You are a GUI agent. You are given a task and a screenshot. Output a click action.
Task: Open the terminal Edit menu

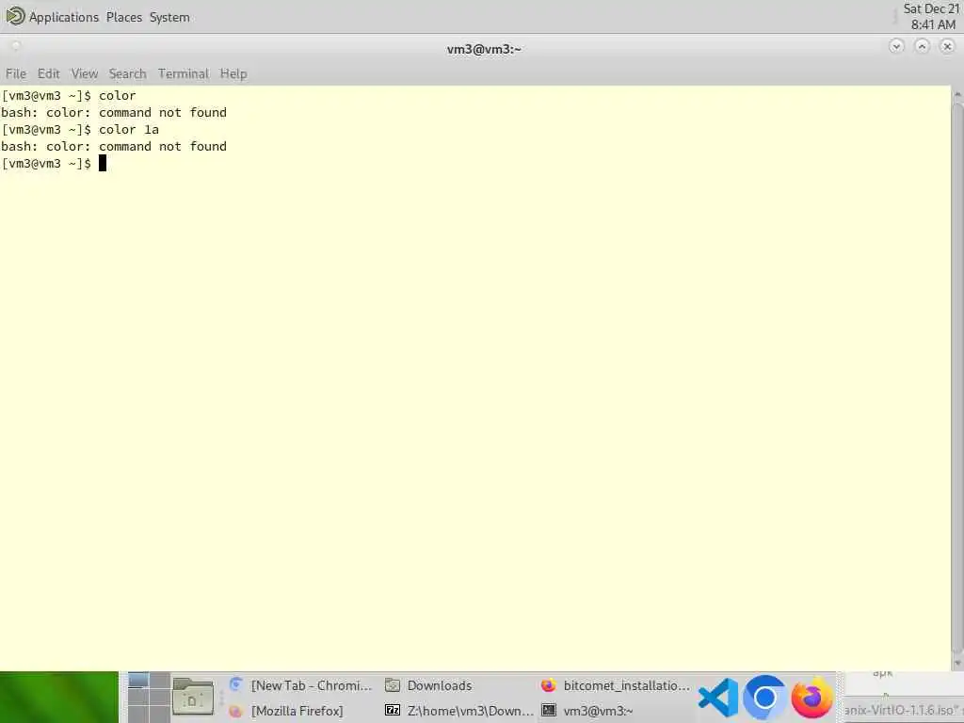(49, 73)
